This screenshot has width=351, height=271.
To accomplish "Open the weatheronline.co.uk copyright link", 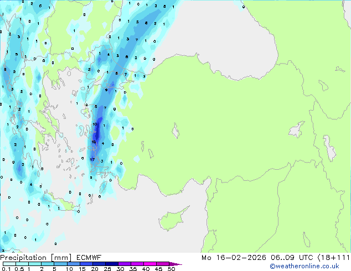I will pyautogui.click(x=304, y=266).
